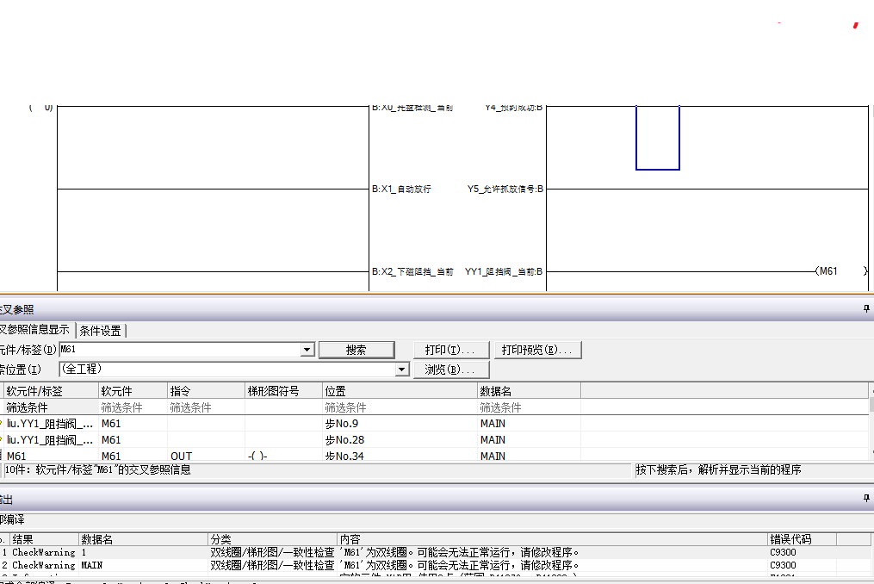Select the blue cursor box in ladder

tap(658, 138)
